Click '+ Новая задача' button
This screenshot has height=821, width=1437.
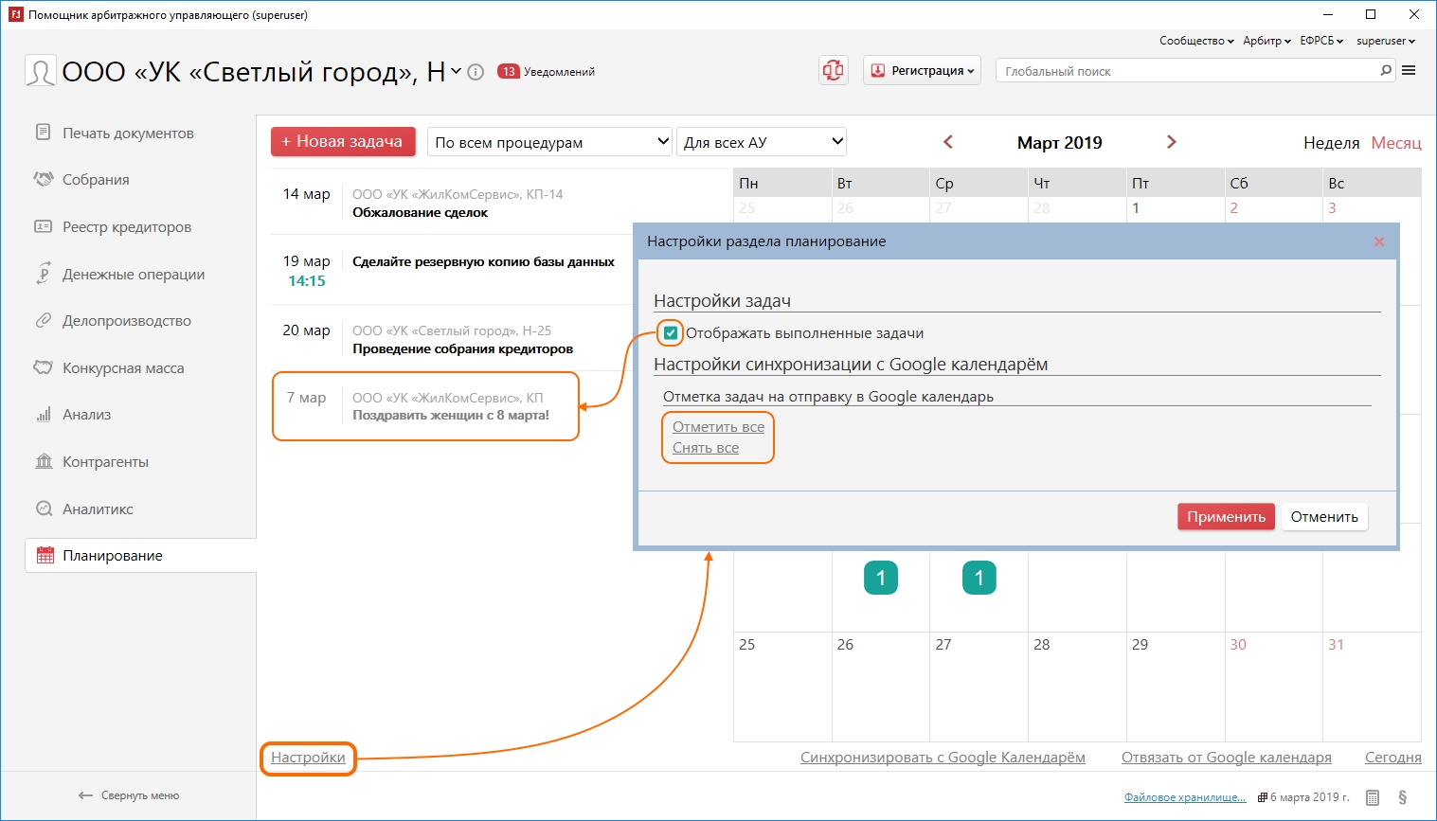pos(343,142)
